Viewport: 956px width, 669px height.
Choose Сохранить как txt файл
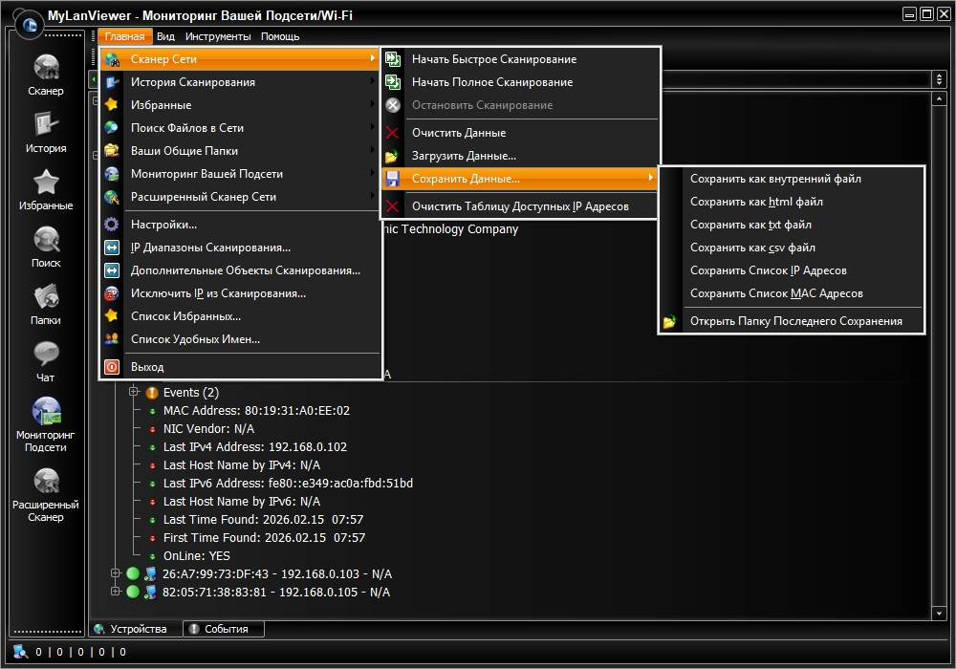pyautogui.click(x=792, y=225)
